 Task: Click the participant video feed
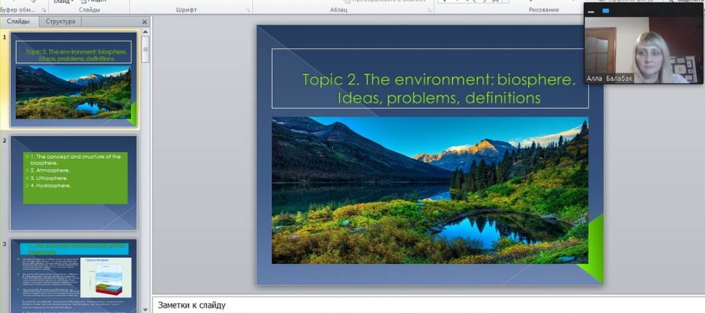click(643, 50)
